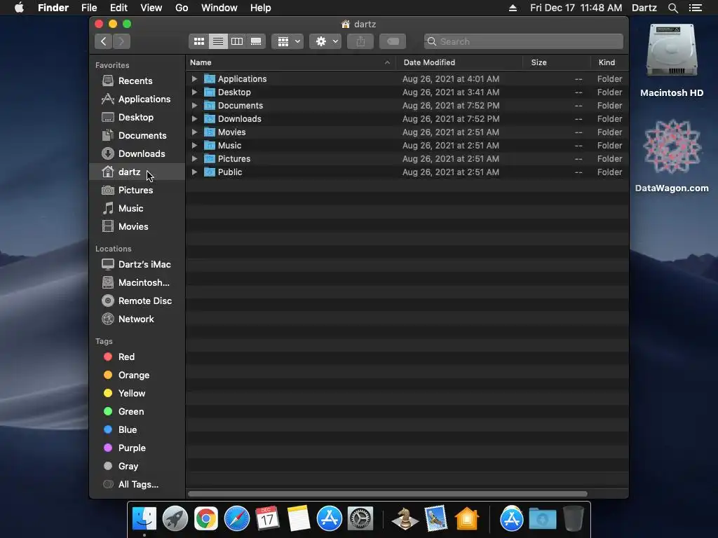Screen dimensions: 718x538
Task: Expand the Music folder row
Action: pos(194,146)
